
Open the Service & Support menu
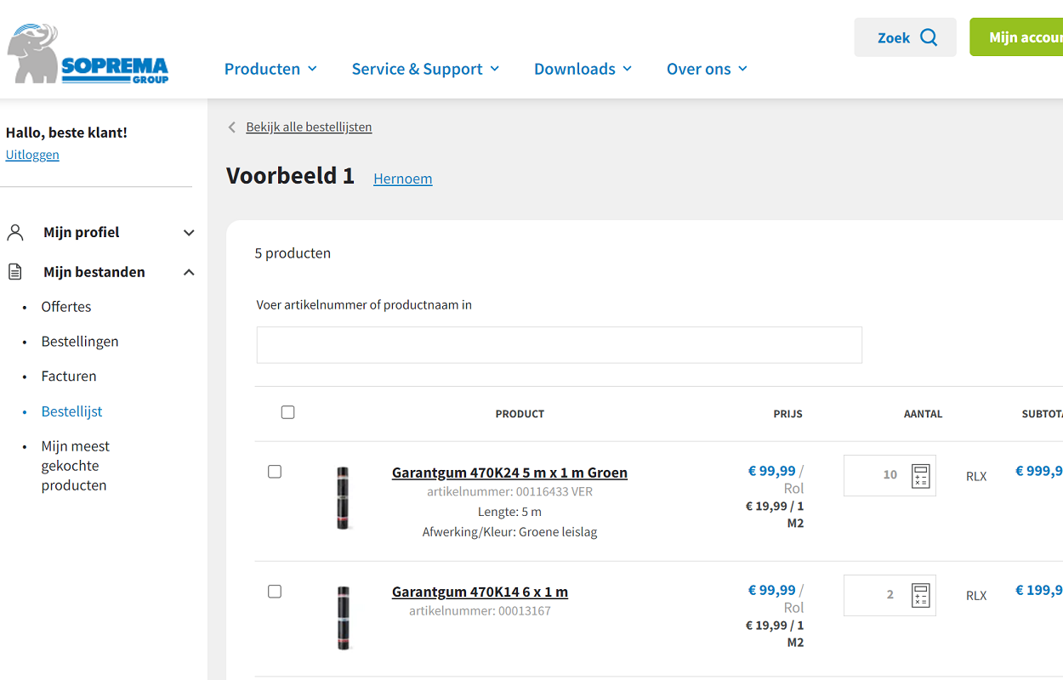click(425, 69)
